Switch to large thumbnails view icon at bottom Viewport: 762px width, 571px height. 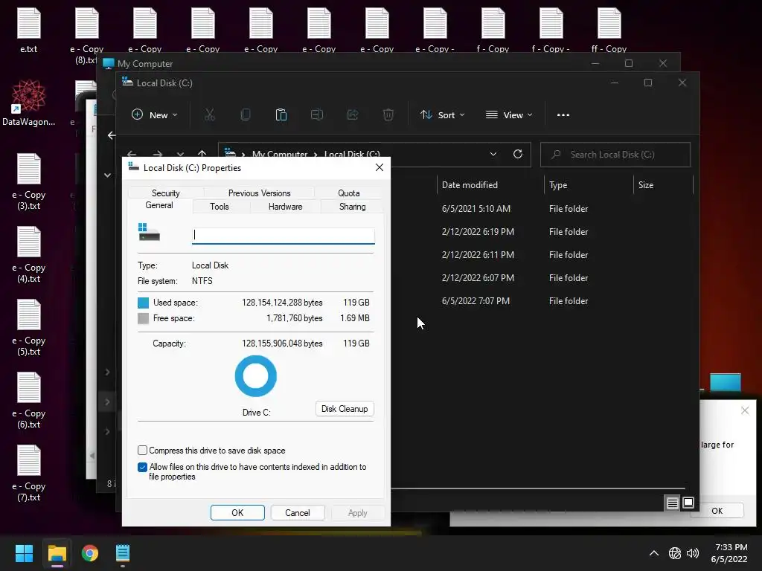[x=688, y=503]
